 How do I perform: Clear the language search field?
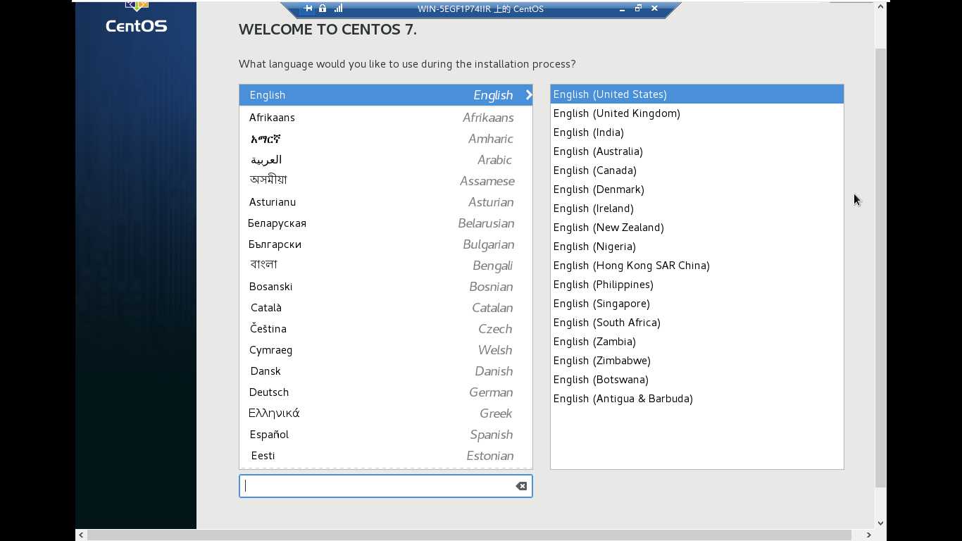point(521,486)
